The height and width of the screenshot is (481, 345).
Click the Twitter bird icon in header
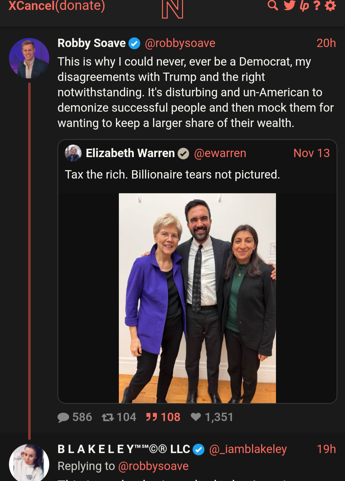coord(289,5)
